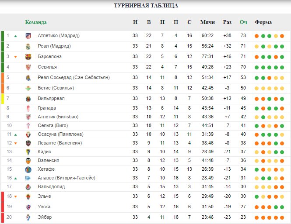Click the first form dot in Эйбар row
Viewport: 291px width, 224px height.
point(257,218)
